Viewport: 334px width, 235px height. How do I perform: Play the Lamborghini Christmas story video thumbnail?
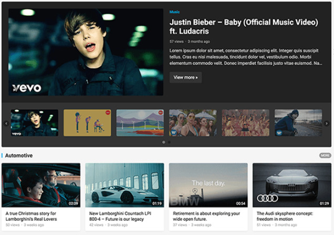[x=41, y=185]
